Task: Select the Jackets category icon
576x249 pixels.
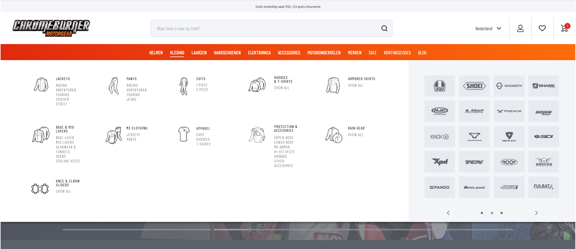Action: click(41, 85)
